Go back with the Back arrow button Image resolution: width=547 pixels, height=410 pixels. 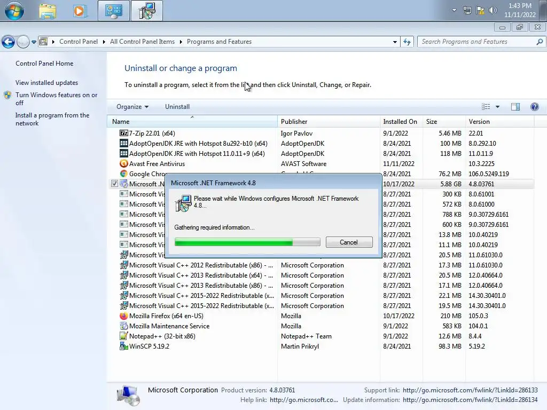(9, 42)
